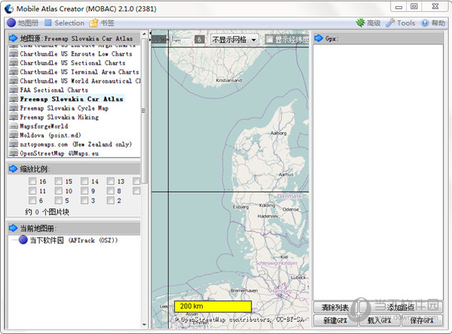Screen dimensions: 452x334
Task: Enable zoom level 6 checkbox
Action: pos(32,200)
